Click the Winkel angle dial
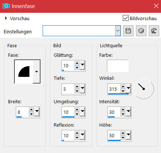The width and height of the screenshot is (161, 153). [x=144, y=89]
